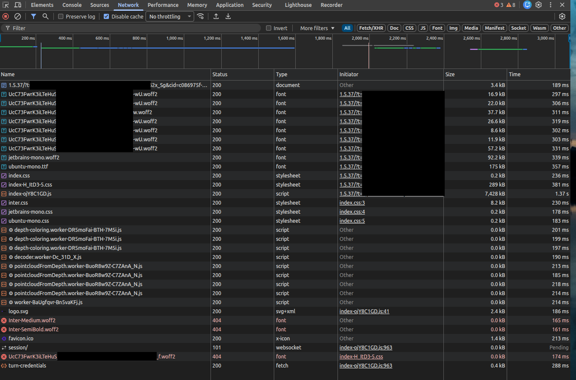This screenshot has height=380, width=576.
Task: Open initiator link index-H_ItD3-5.css
Action: (x=361, y=357)
